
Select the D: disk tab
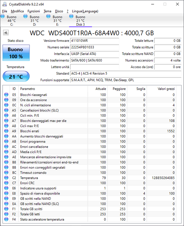pos(34,20)
